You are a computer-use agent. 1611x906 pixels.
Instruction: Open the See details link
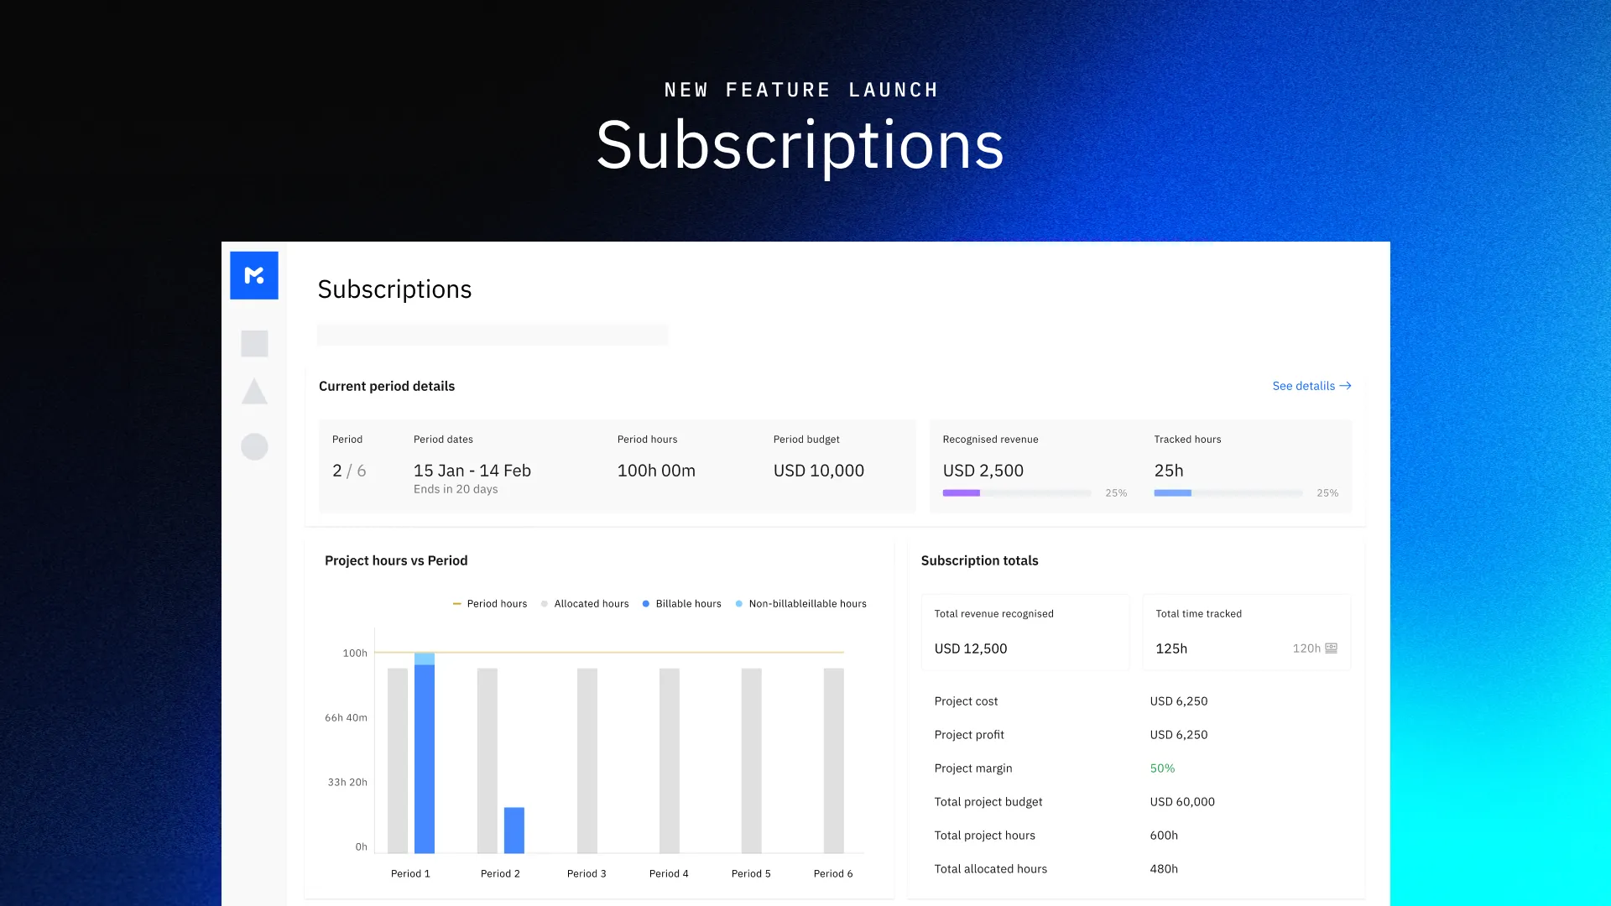tap(1302, 386)
